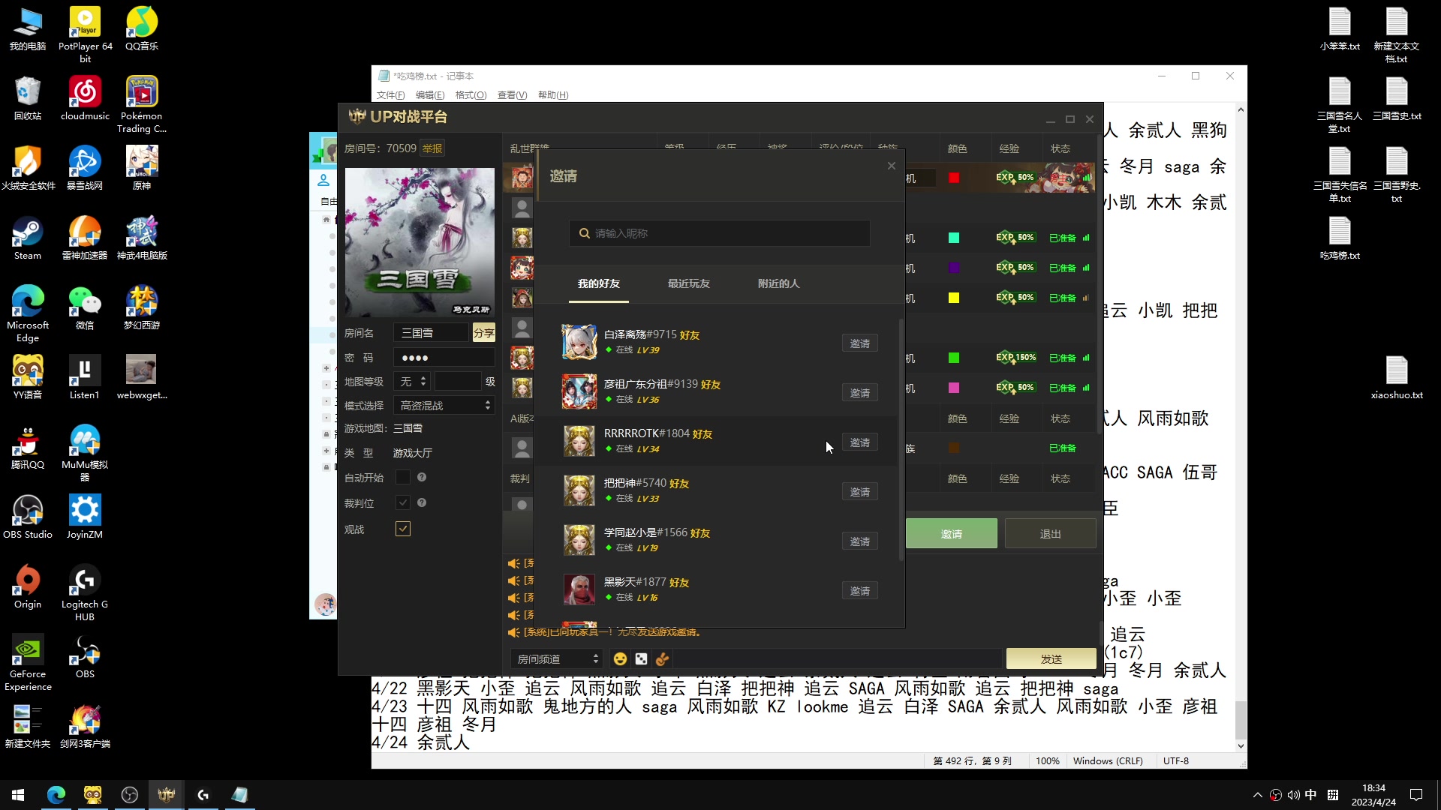The height and width of the screenshot is (810, 1441).
Task: Click the search icon in the invite dialog
Action: coord(585,233)
